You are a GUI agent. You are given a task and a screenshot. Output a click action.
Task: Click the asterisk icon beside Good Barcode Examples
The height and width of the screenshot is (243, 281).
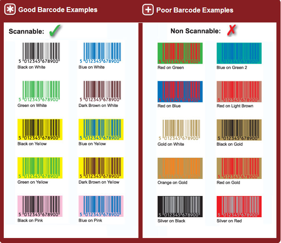tap(10, 9)
